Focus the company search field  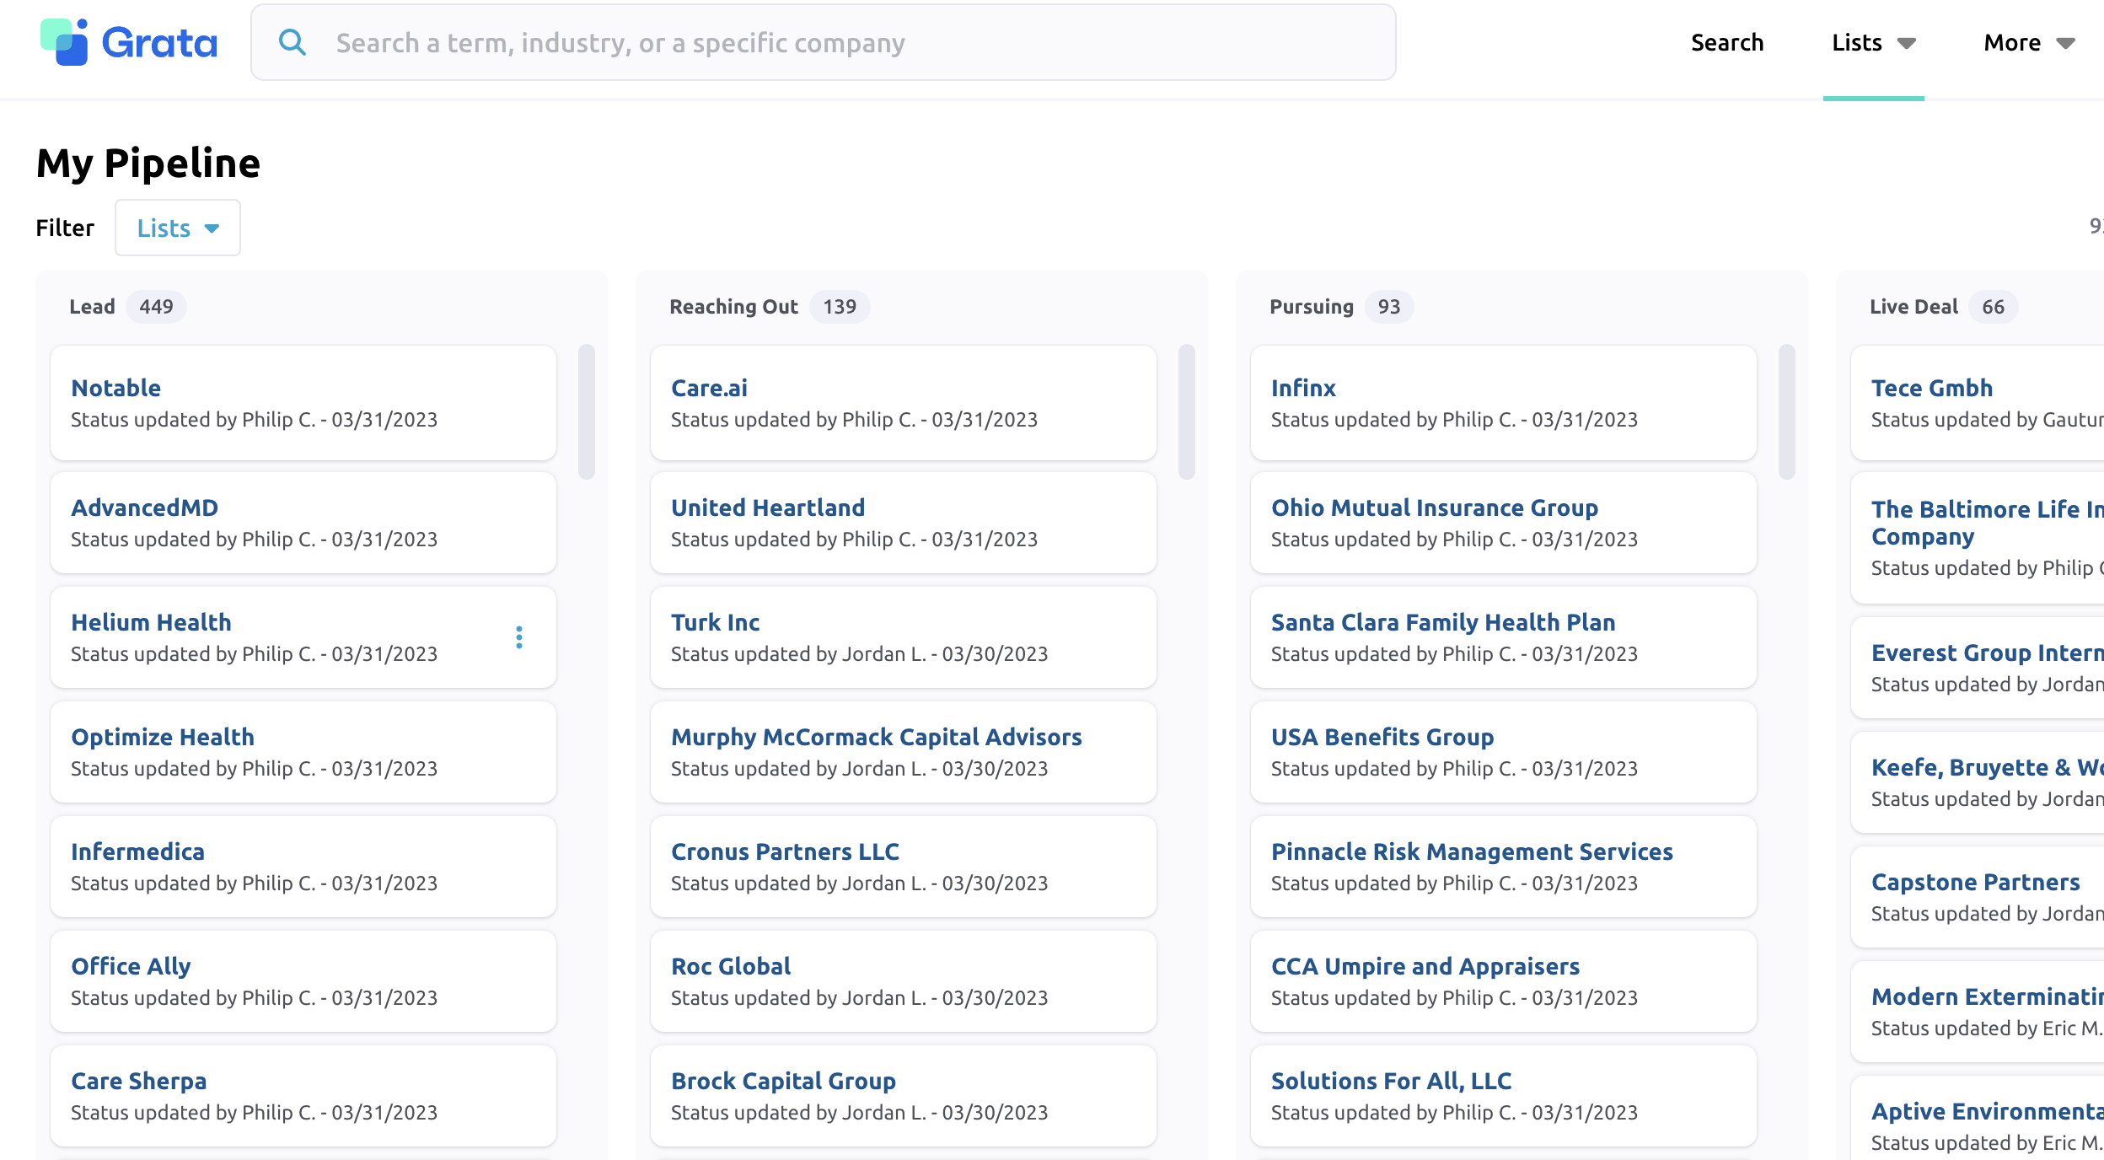click(x=823, y=42)
